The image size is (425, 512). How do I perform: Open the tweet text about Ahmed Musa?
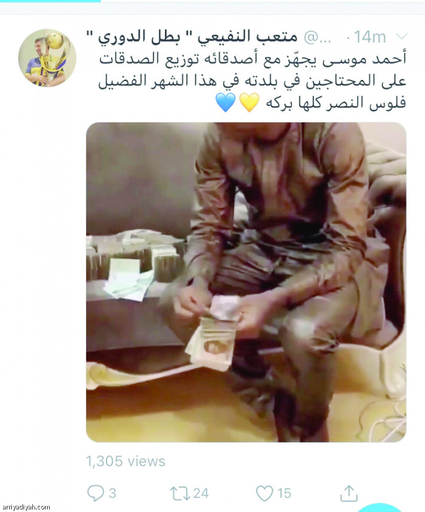coord(252,81)
